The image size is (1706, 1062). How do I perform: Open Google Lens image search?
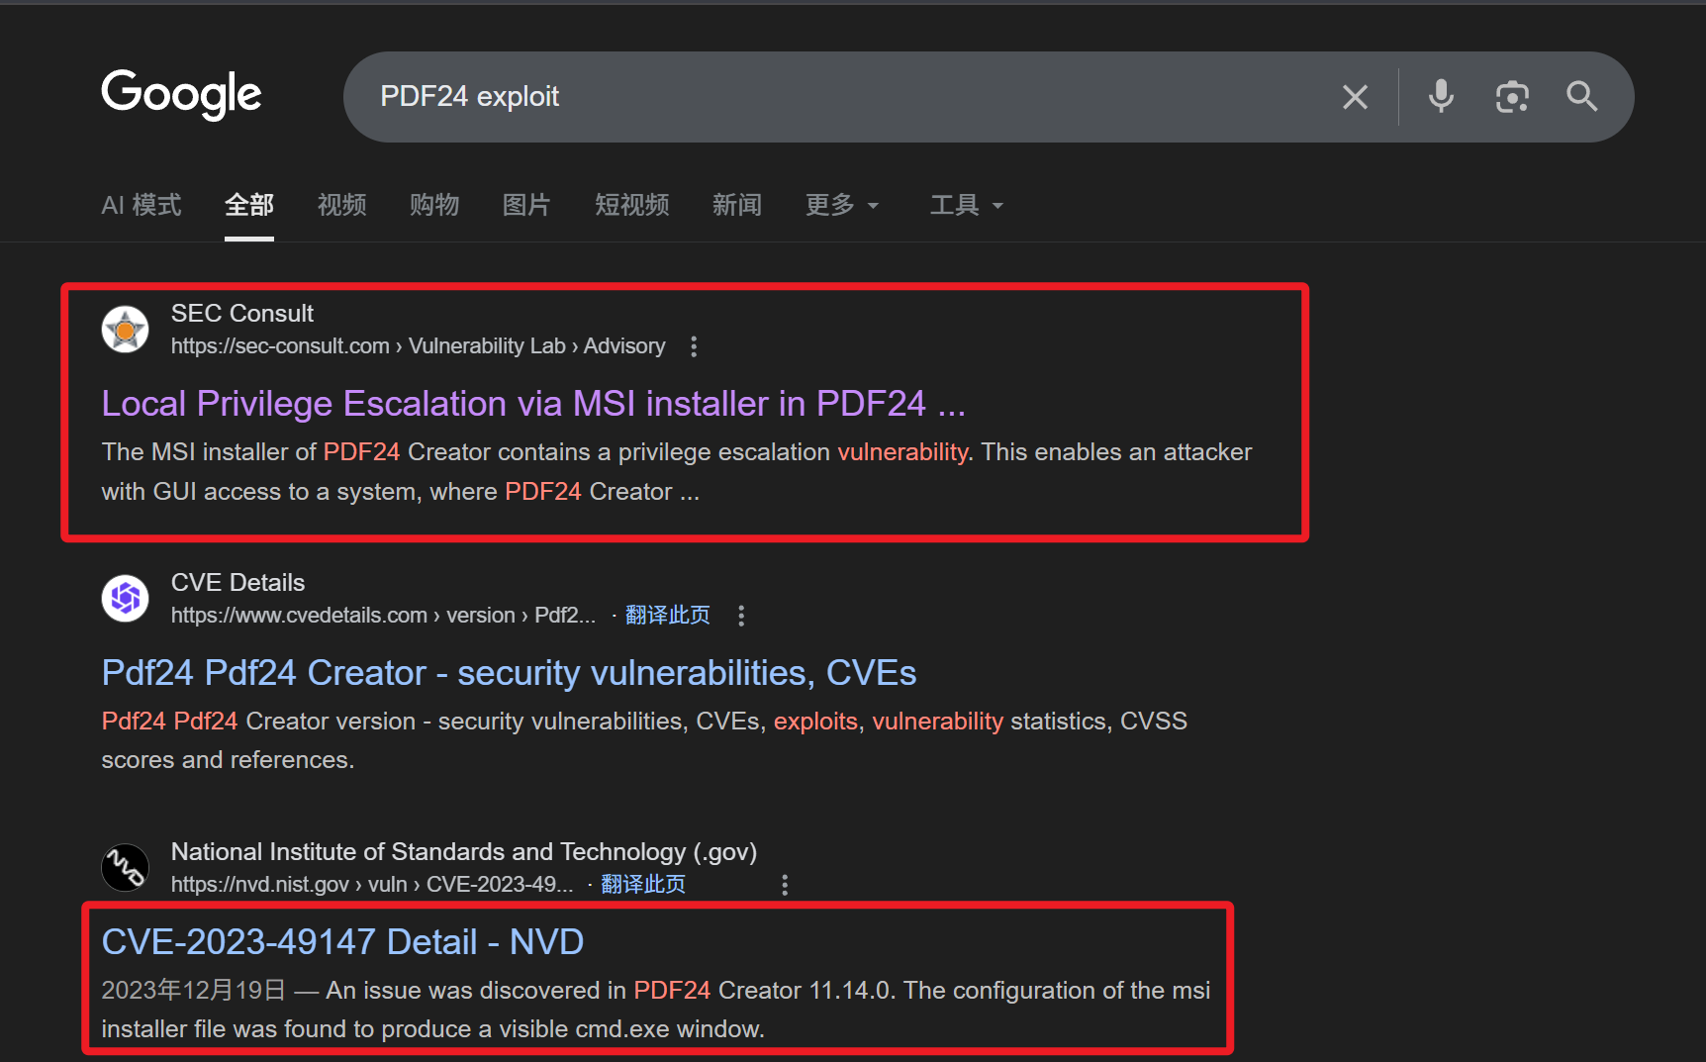[x=1511, y=97]
